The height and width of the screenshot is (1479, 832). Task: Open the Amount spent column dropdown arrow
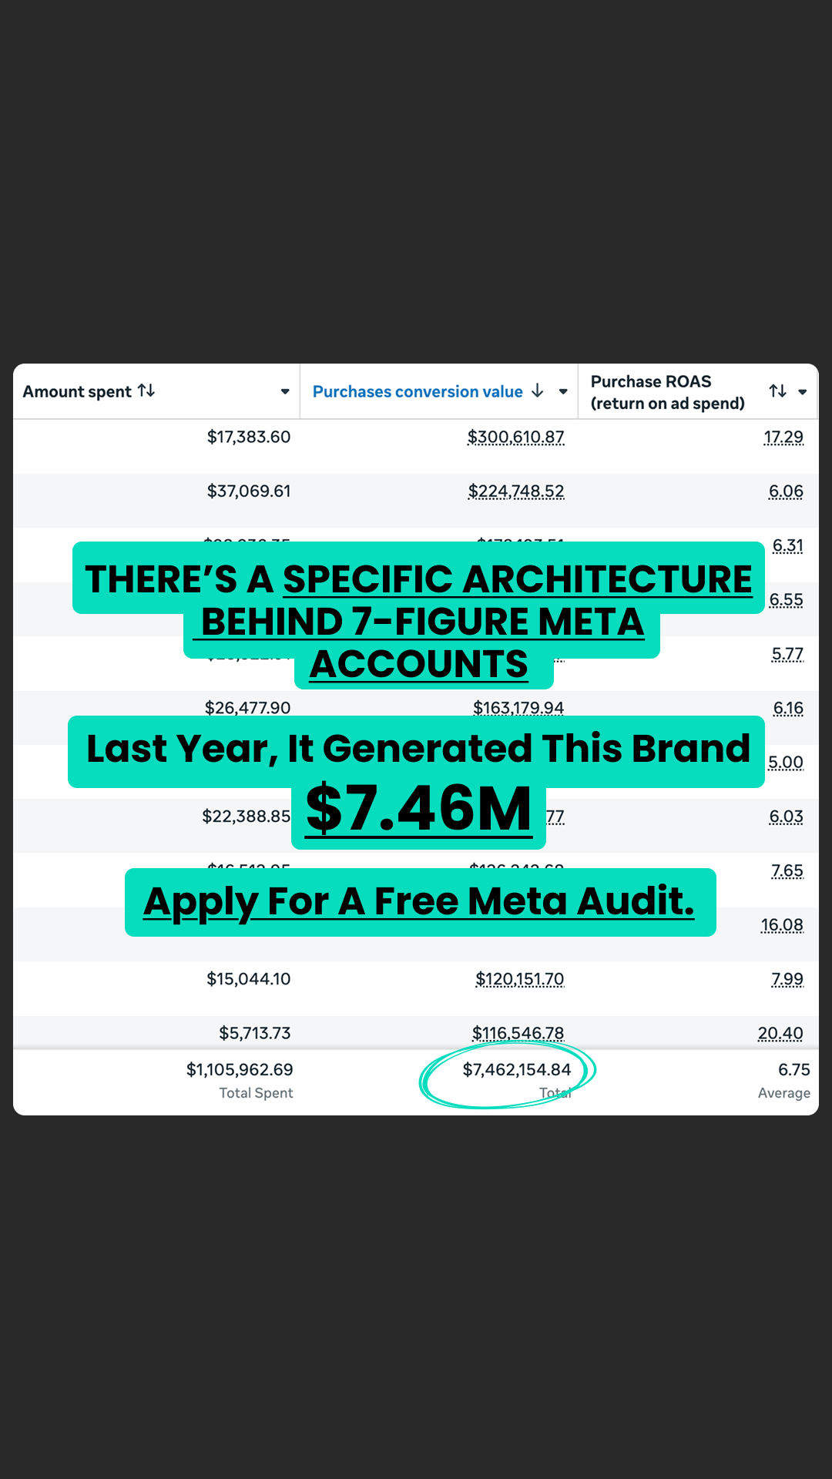tap(285, 392)
